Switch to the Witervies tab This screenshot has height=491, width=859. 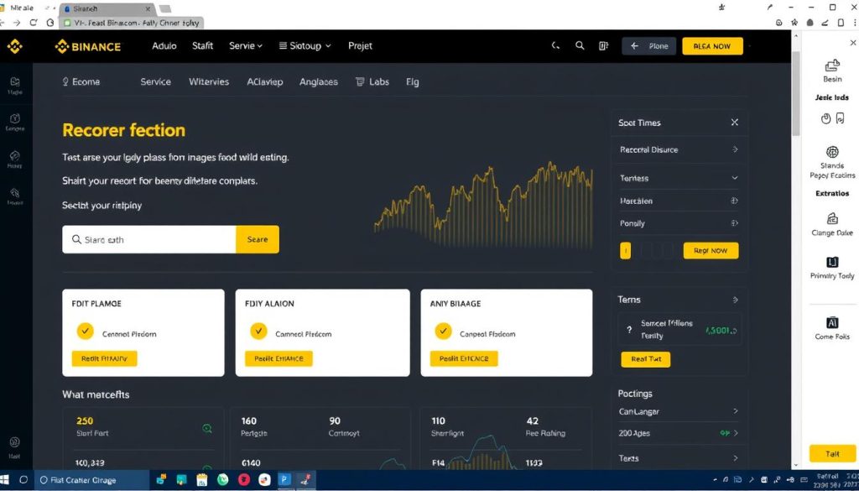[x=209, y=81]
